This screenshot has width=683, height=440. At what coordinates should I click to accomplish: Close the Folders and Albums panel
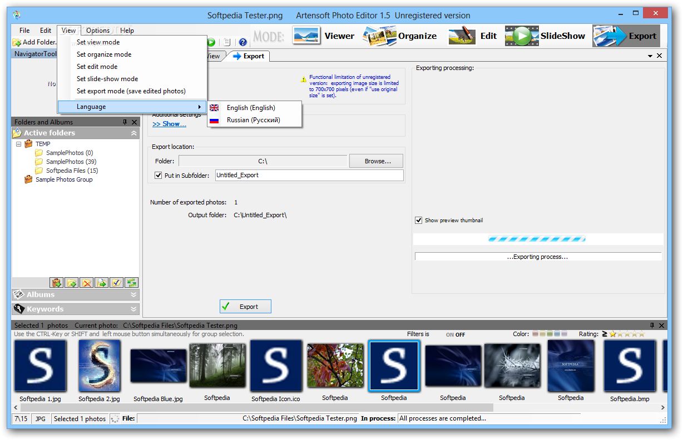(x=134, y=122)
